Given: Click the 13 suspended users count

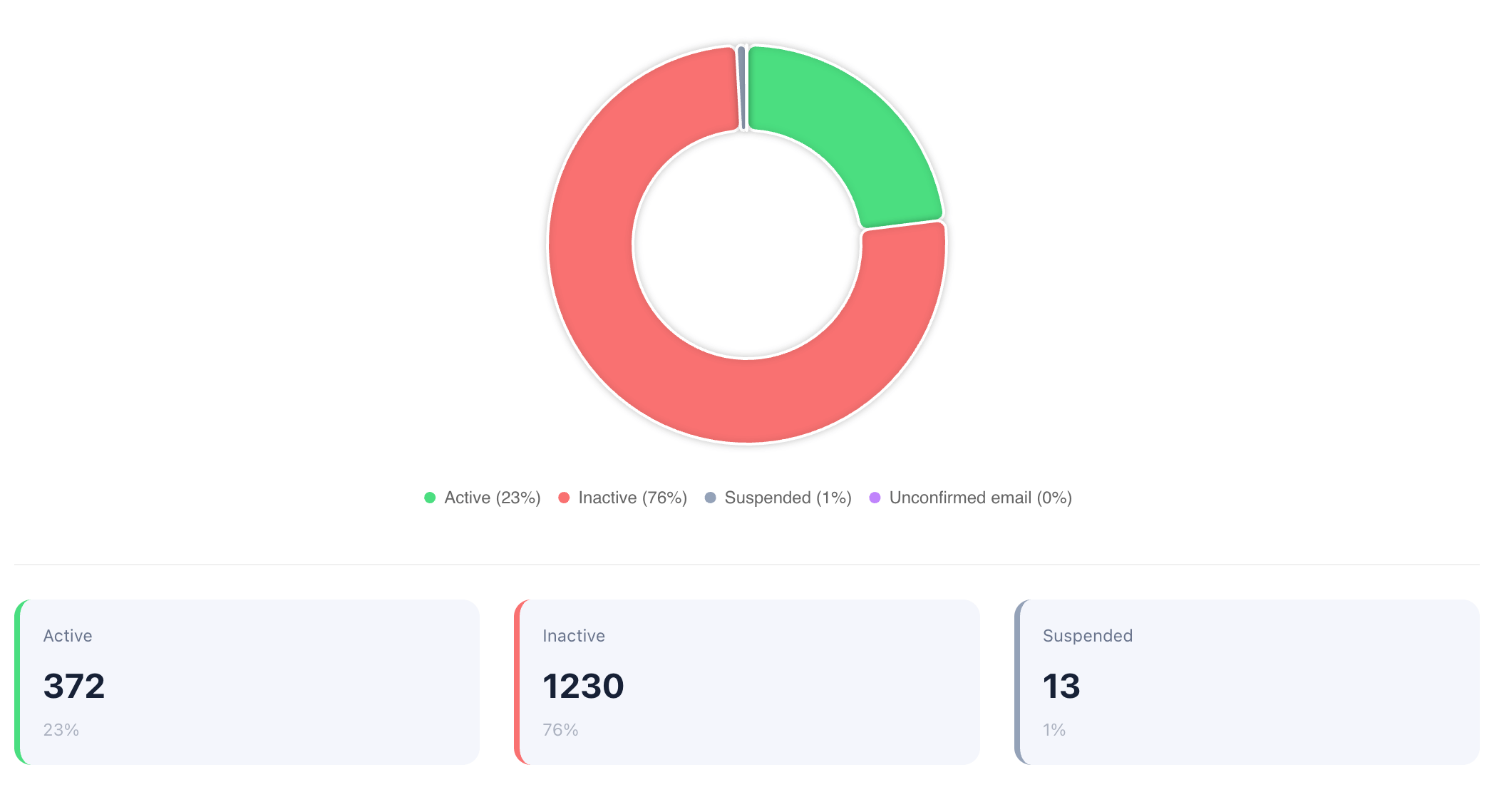Looking at the screenshot, I should click(1061, 686).
